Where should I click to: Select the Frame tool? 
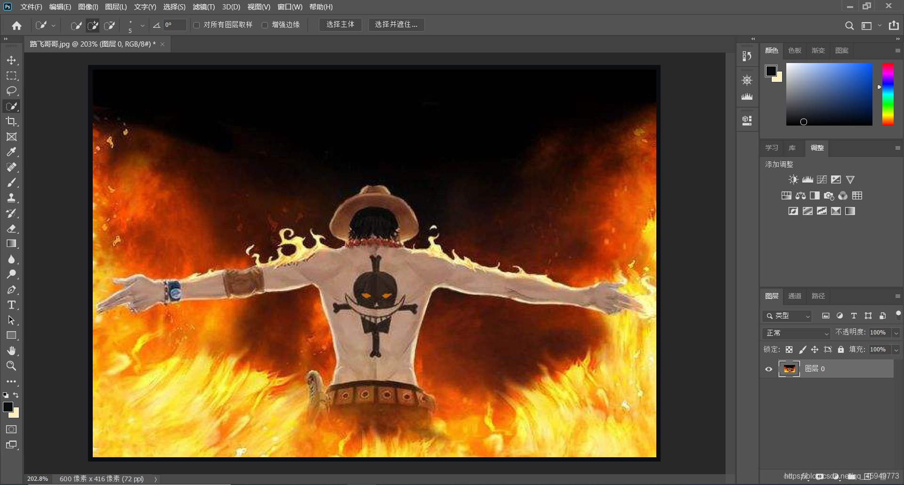[11, 136]
